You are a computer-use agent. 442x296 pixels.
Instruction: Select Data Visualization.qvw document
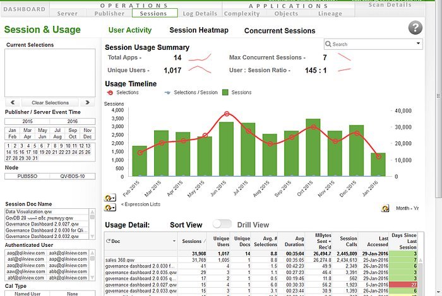click(x=47, y=211)
